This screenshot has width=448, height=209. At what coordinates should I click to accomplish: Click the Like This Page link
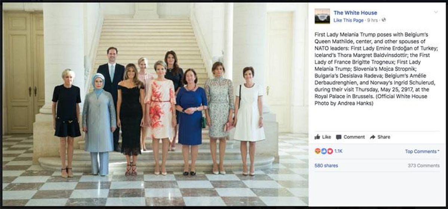coord(348,20)
